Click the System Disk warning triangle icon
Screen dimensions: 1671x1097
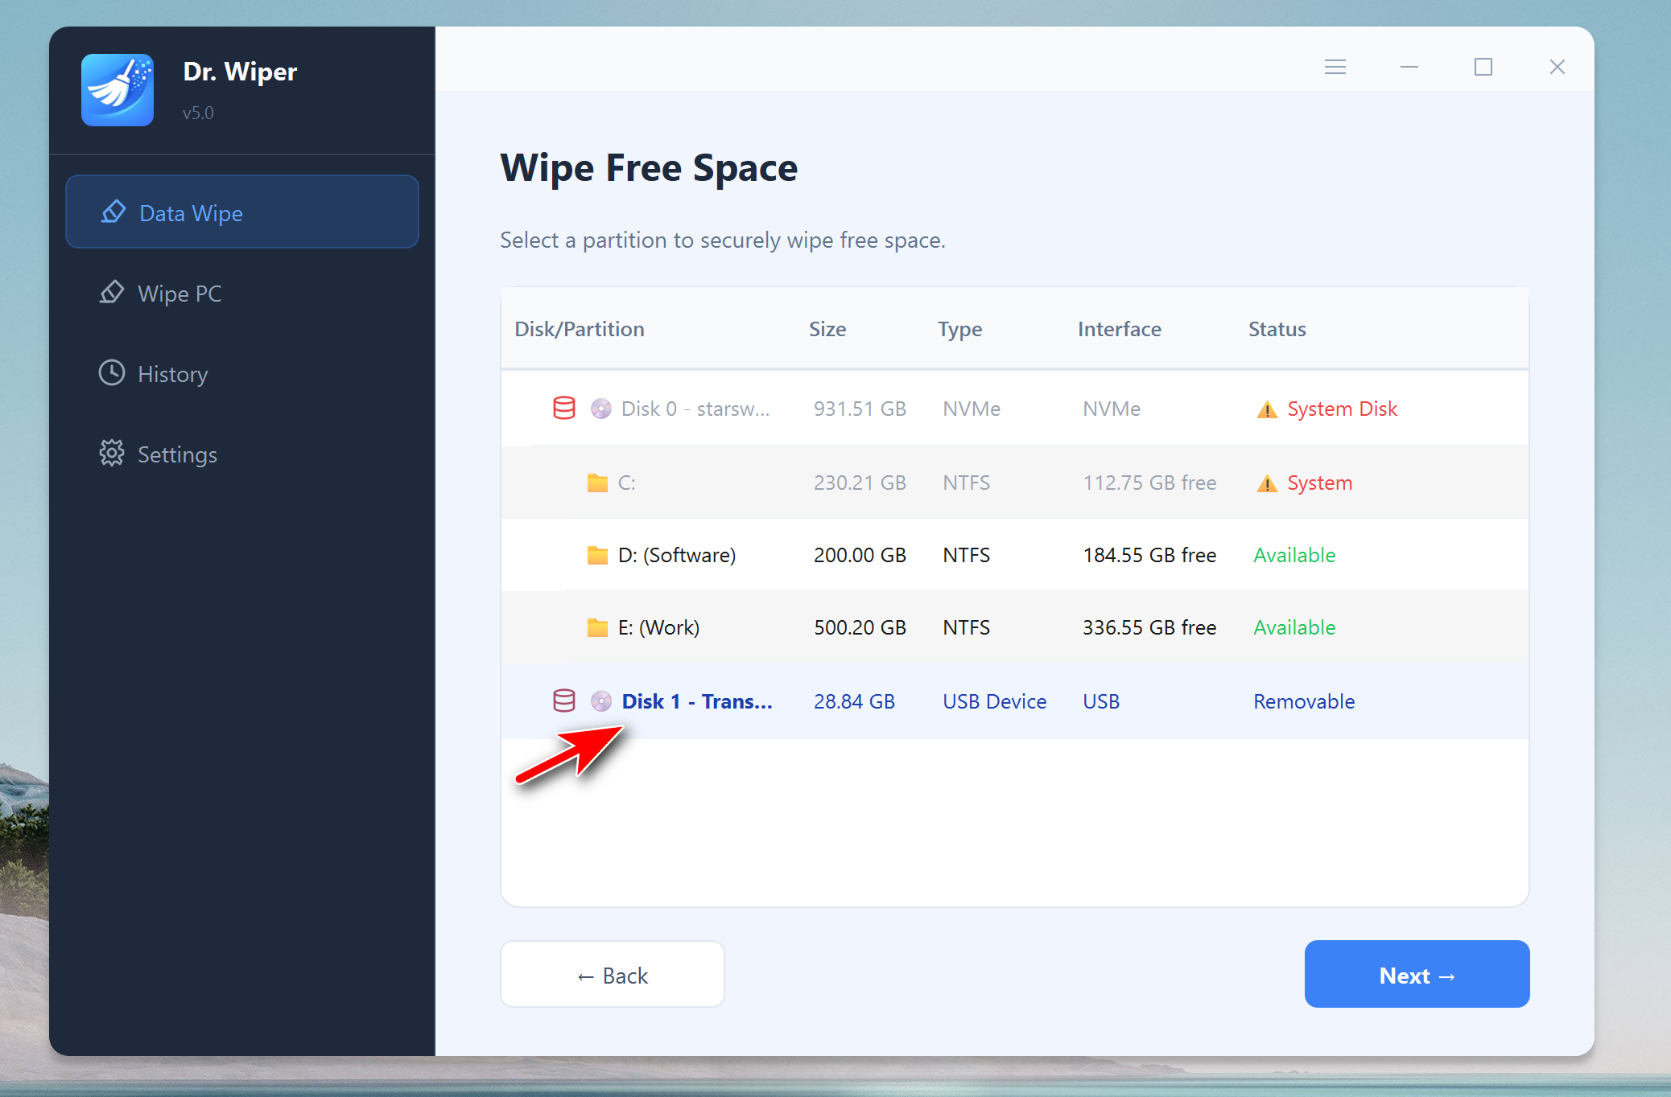[x=1267, y=409]
